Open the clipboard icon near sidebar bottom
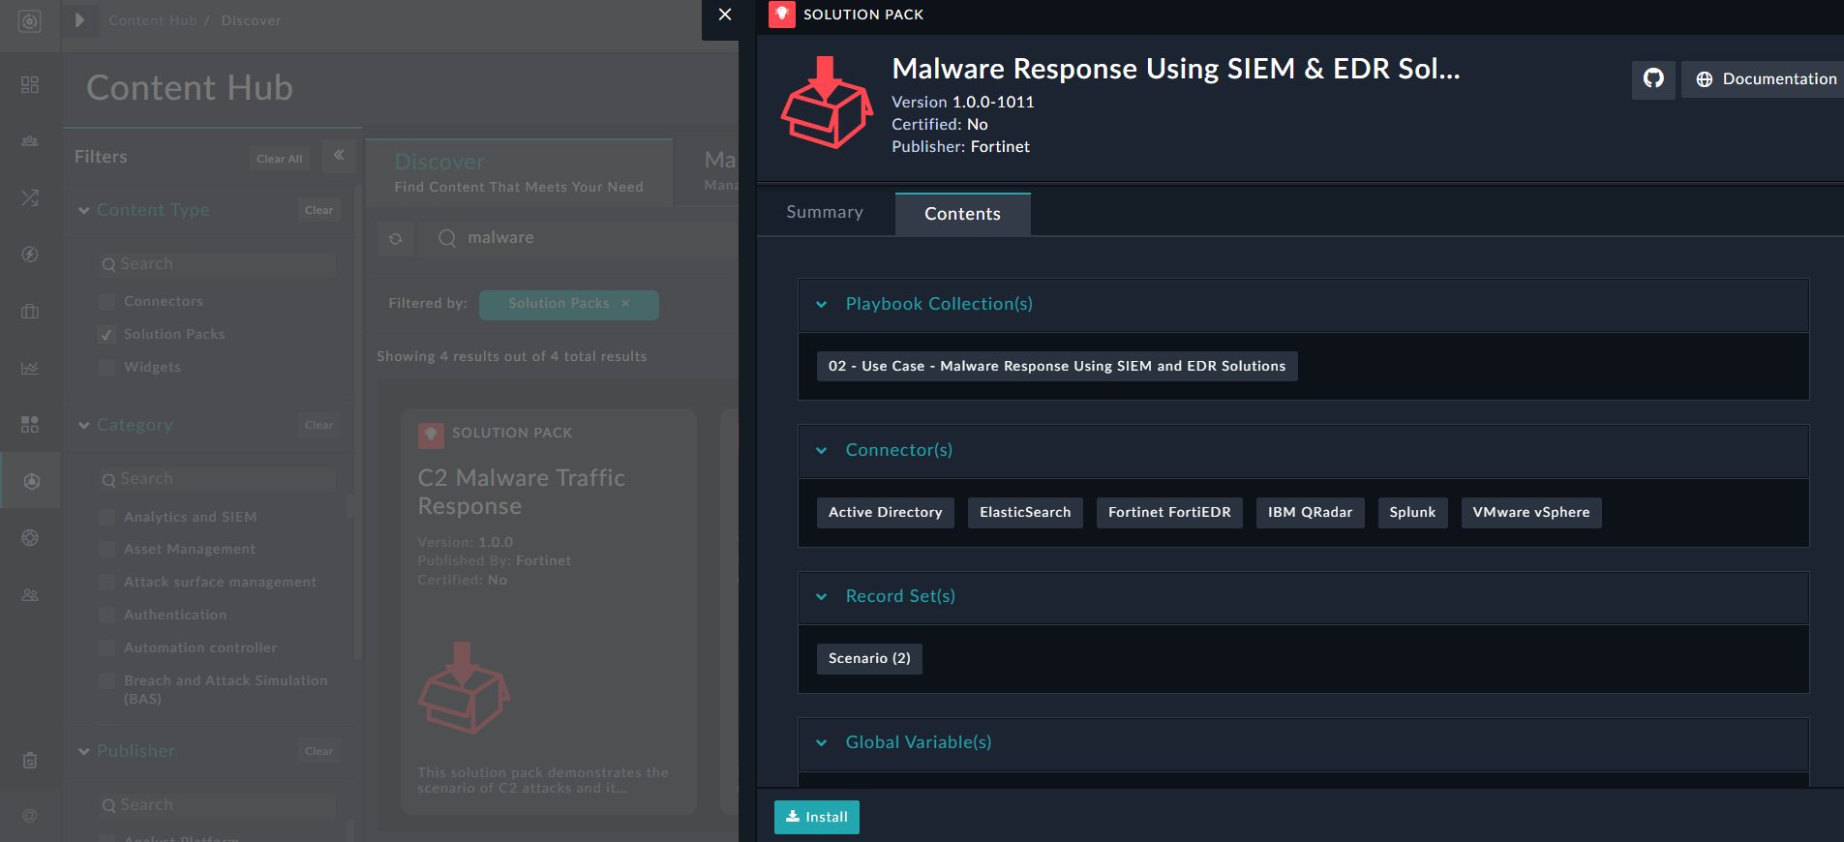This screenshot has height=842, width=1844. coord(30,761)
